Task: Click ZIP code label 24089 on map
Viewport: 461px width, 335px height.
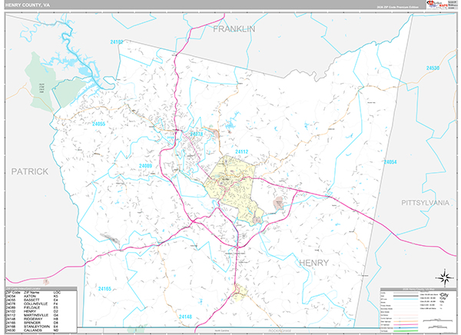Action: pos(145,166)
